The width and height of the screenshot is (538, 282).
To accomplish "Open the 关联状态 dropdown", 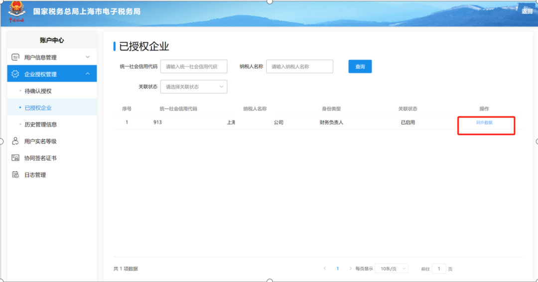I will (193, 87).
